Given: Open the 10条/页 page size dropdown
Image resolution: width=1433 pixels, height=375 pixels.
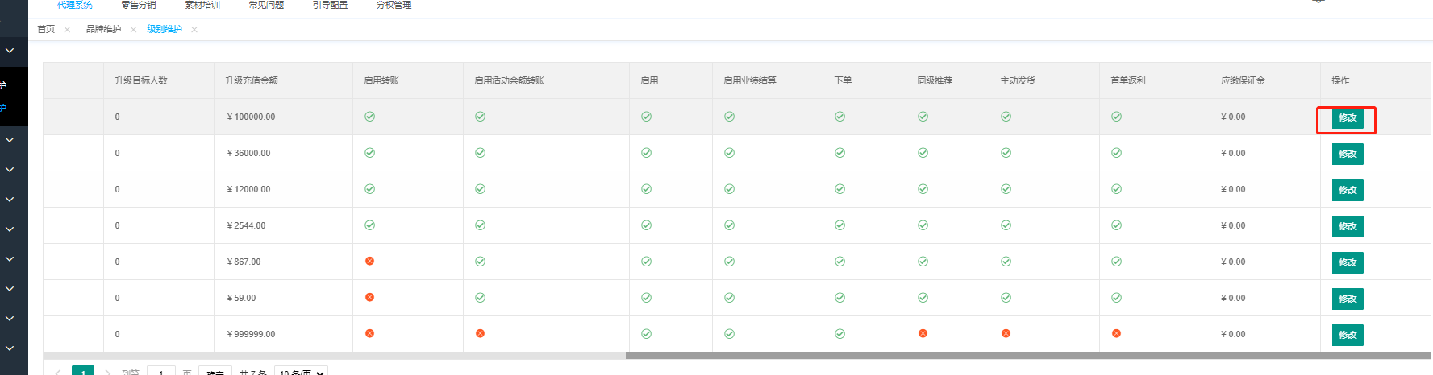Looking at the screenshot, I should coord(301,372).
